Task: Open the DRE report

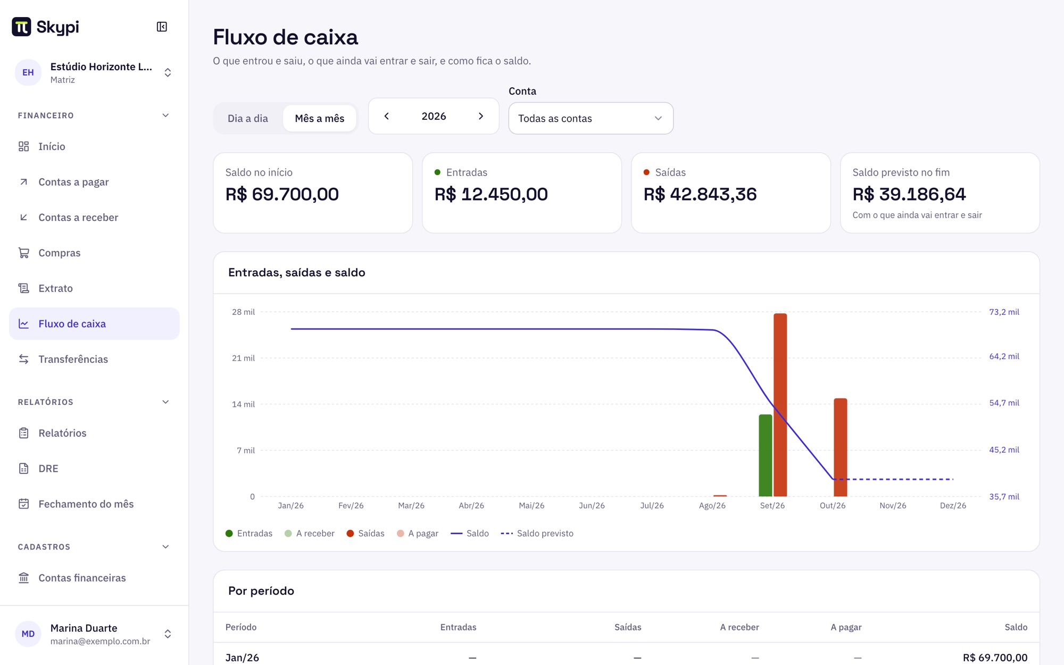Action: point(94,468)
